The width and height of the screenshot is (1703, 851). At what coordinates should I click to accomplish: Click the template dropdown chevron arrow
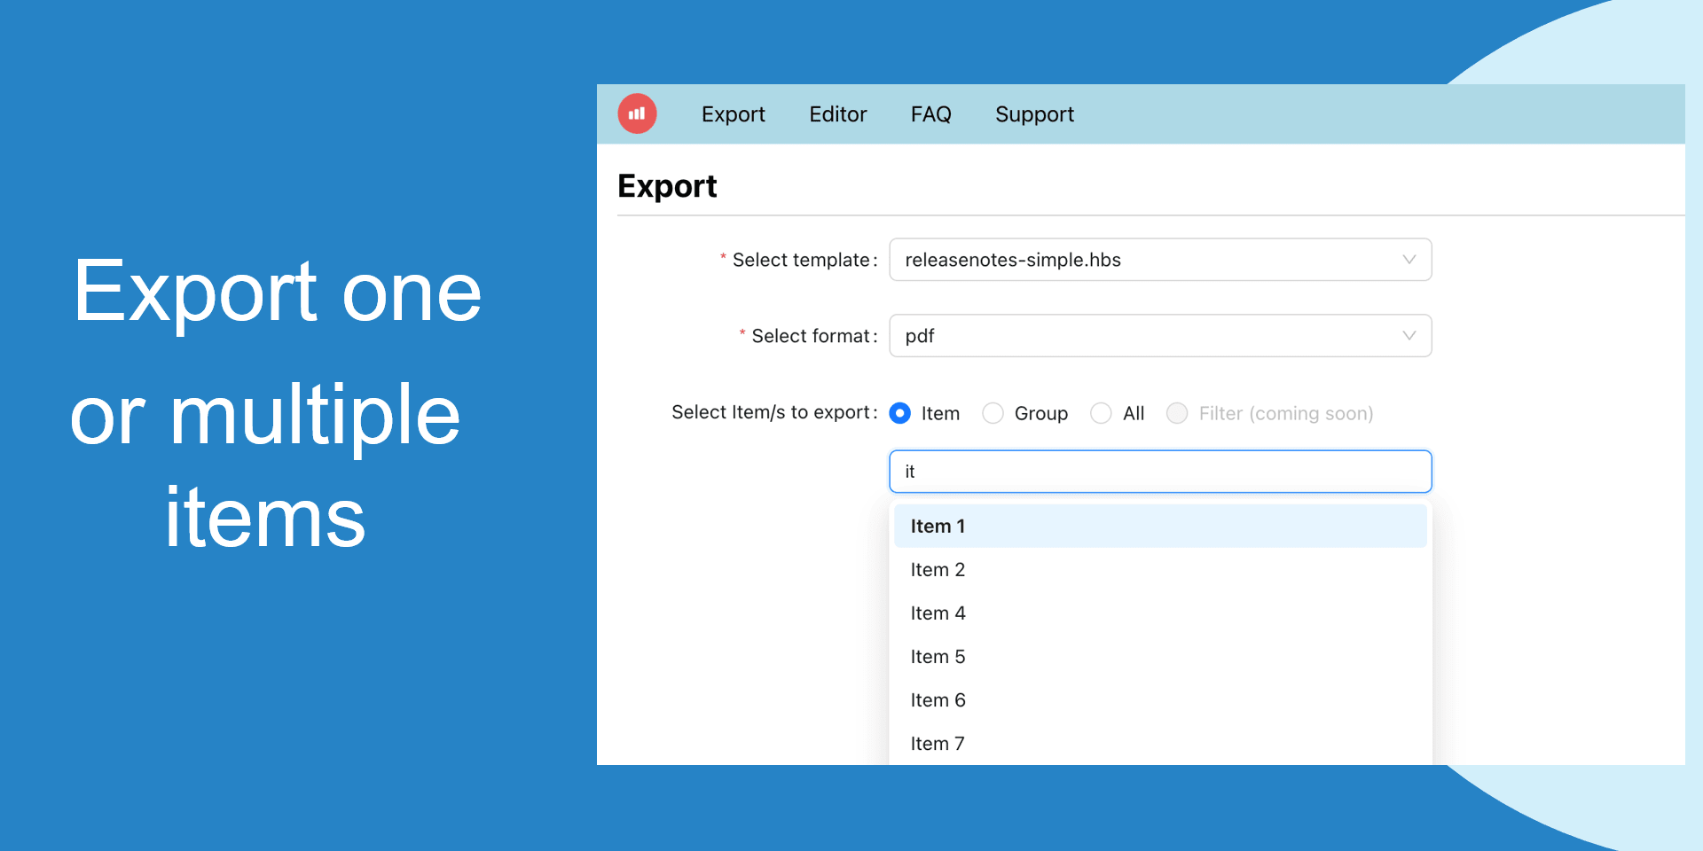(x=1409, y=260)
